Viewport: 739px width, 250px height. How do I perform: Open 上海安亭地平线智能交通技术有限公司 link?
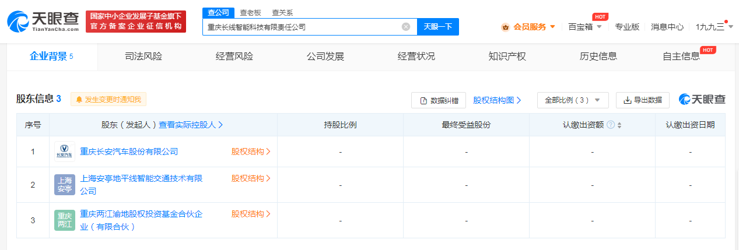141,185
